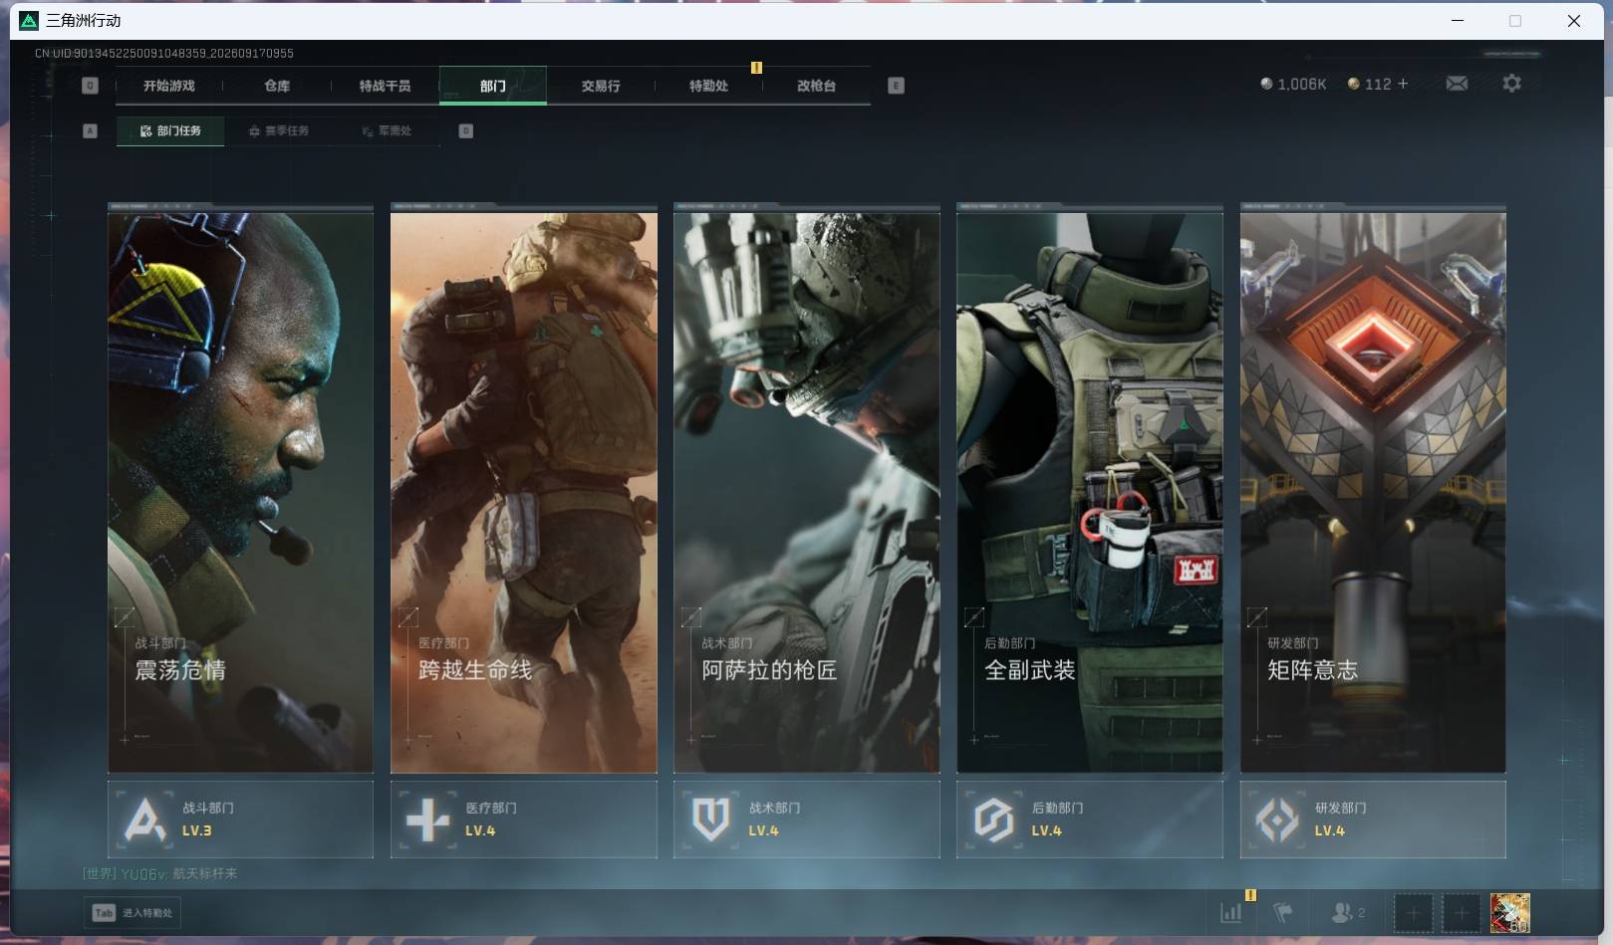Click the first empty squad slot
1613x945 pixels.
point(1413,912)
